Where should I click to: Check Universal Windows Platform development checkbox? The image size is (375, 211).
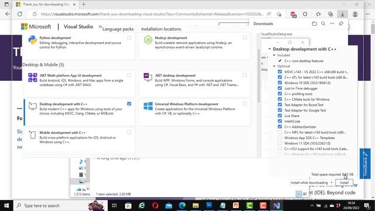[x=244, y=104]
